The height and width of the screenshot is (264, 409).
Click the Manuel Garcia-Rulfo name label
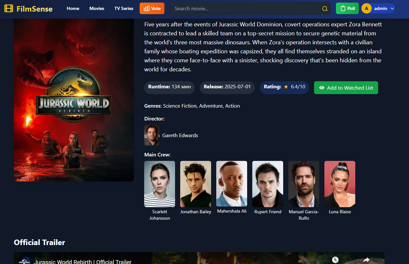click(x=304, y=215)
